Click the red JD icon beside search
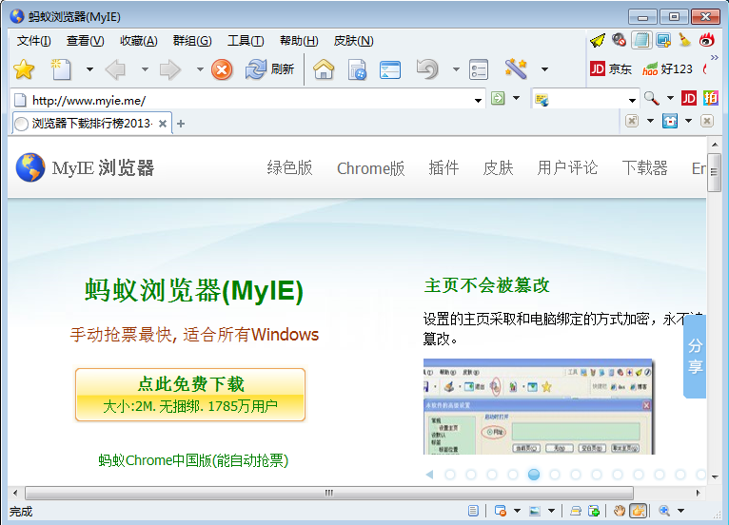This screenshot has height=525, width=729. pyautogui.click(x=688, y=98)
